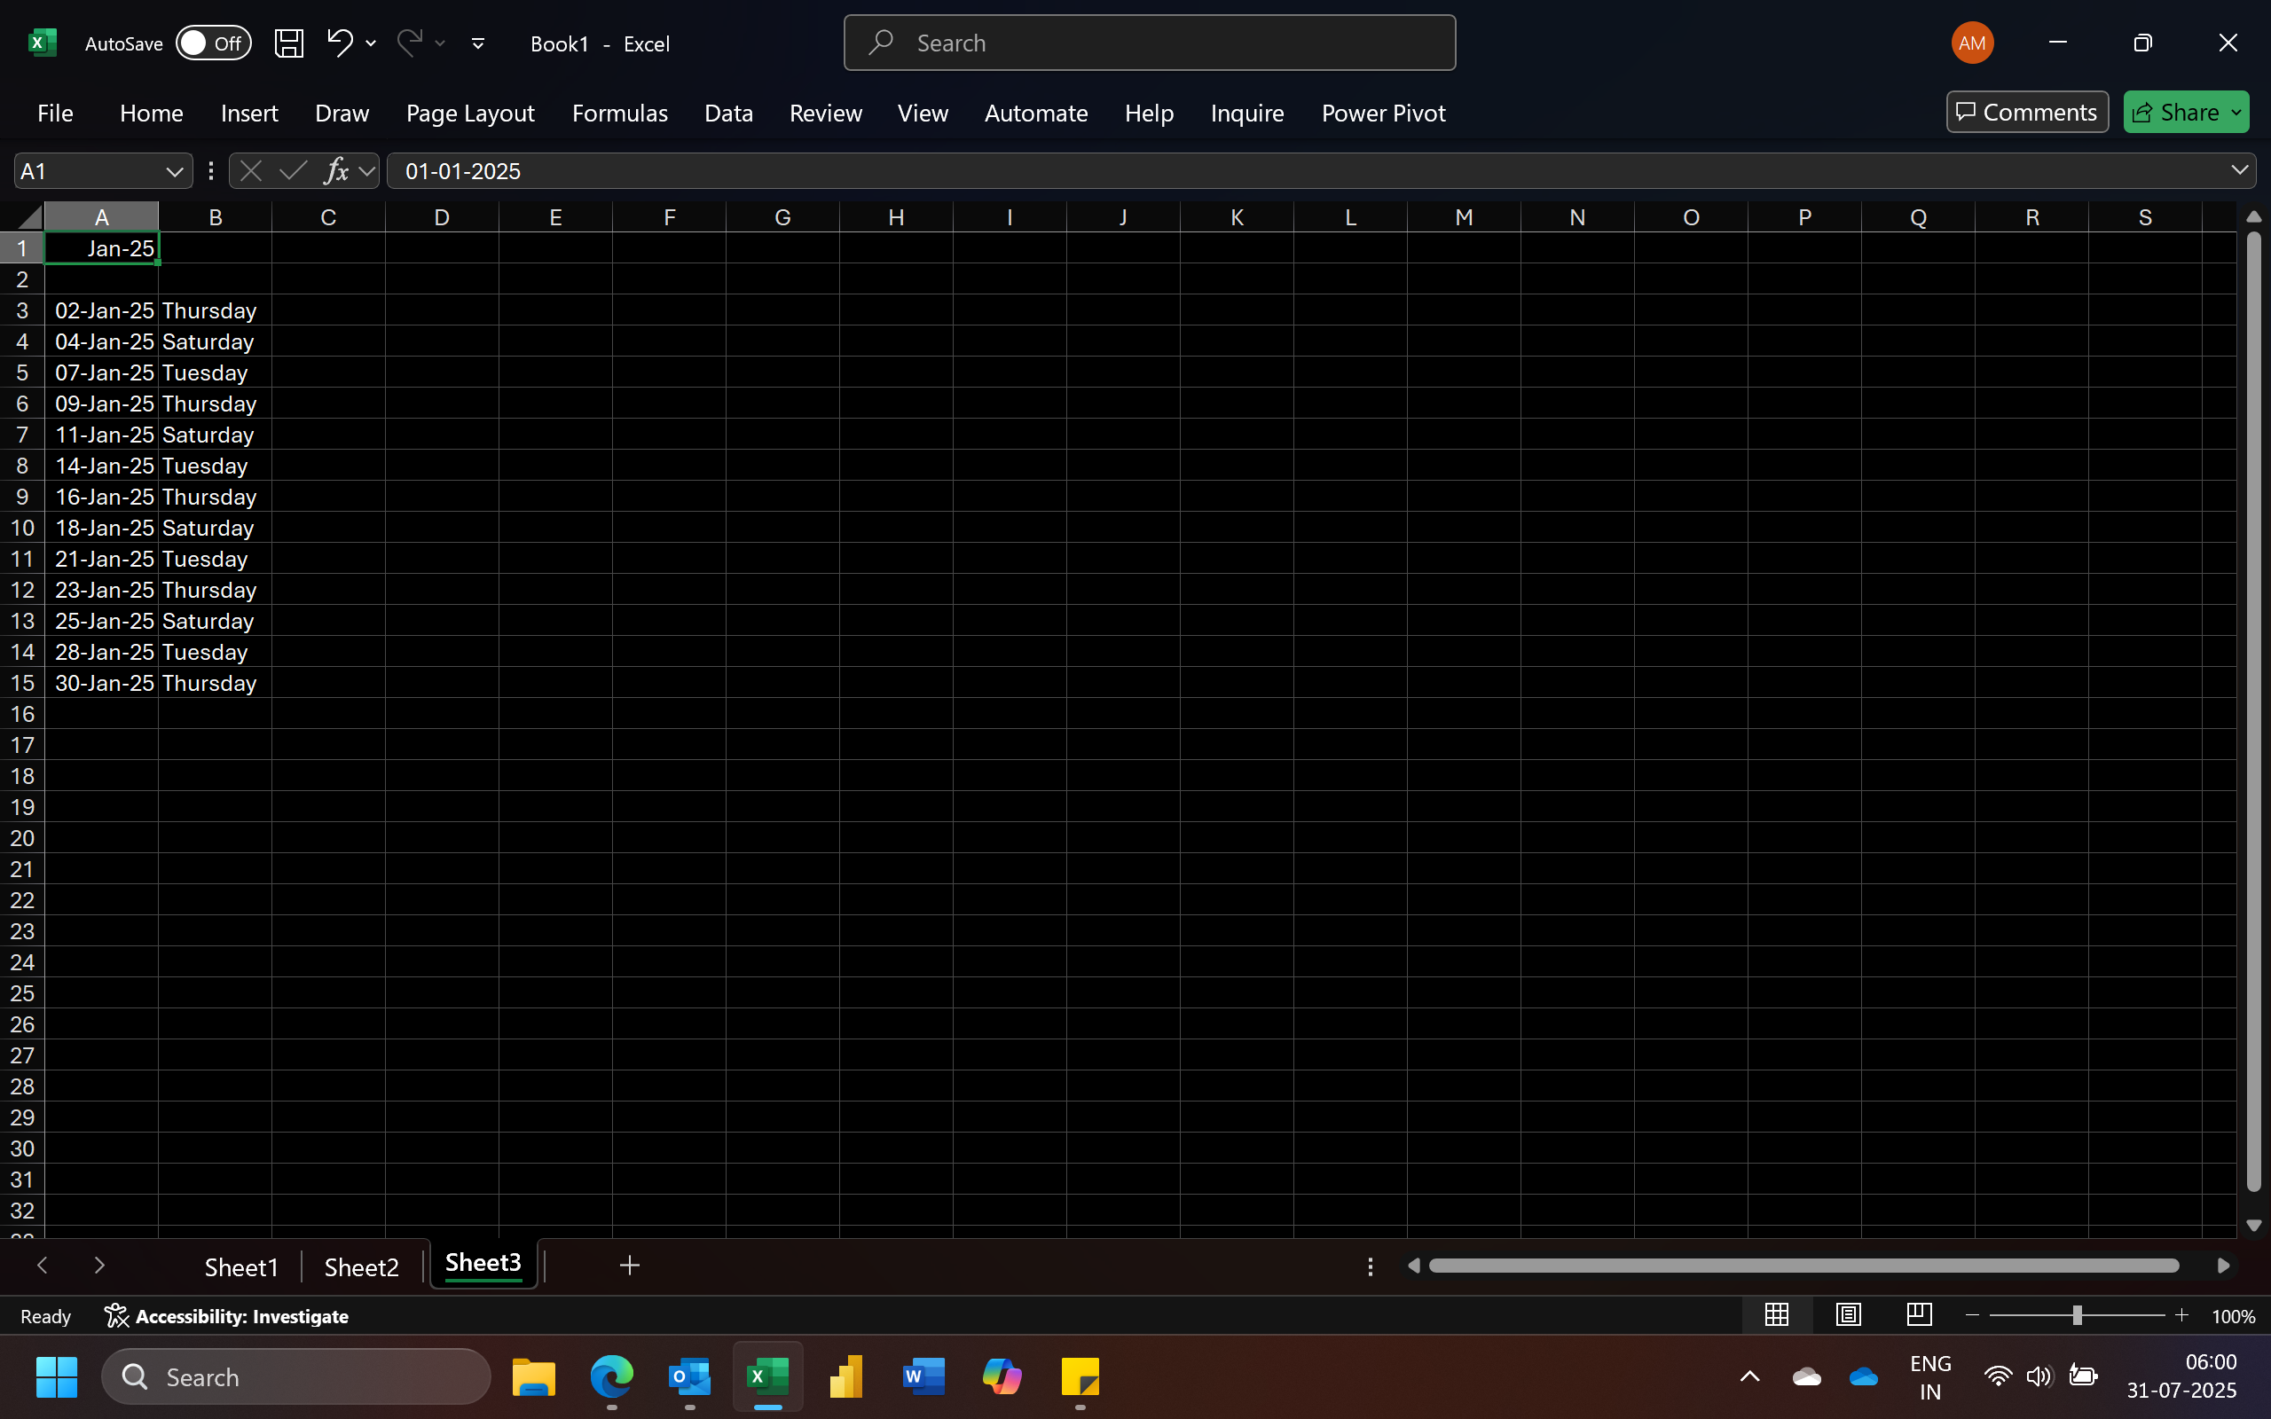This screenshot has width=2271, height=1419.
Task: Click the Select All corner triangle
Action: [x=29, y=216]
